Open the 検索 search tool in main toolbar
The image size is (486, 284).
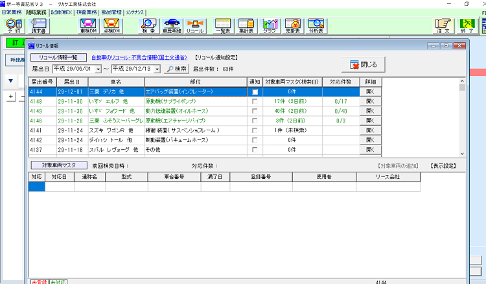point(149,26)
